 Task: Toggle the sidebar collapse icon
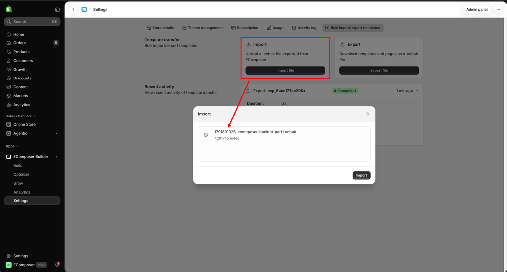[x=57, y=10]
